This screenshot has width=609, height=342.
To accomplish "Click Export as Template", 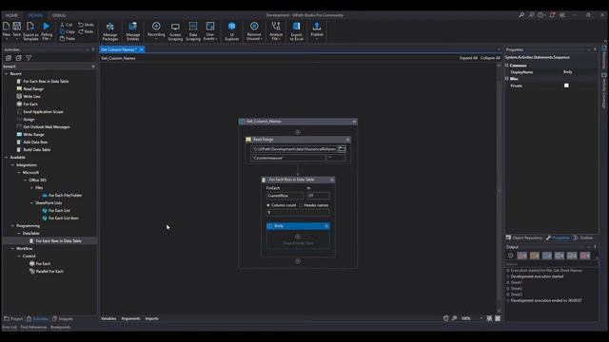I will point(30,31).
